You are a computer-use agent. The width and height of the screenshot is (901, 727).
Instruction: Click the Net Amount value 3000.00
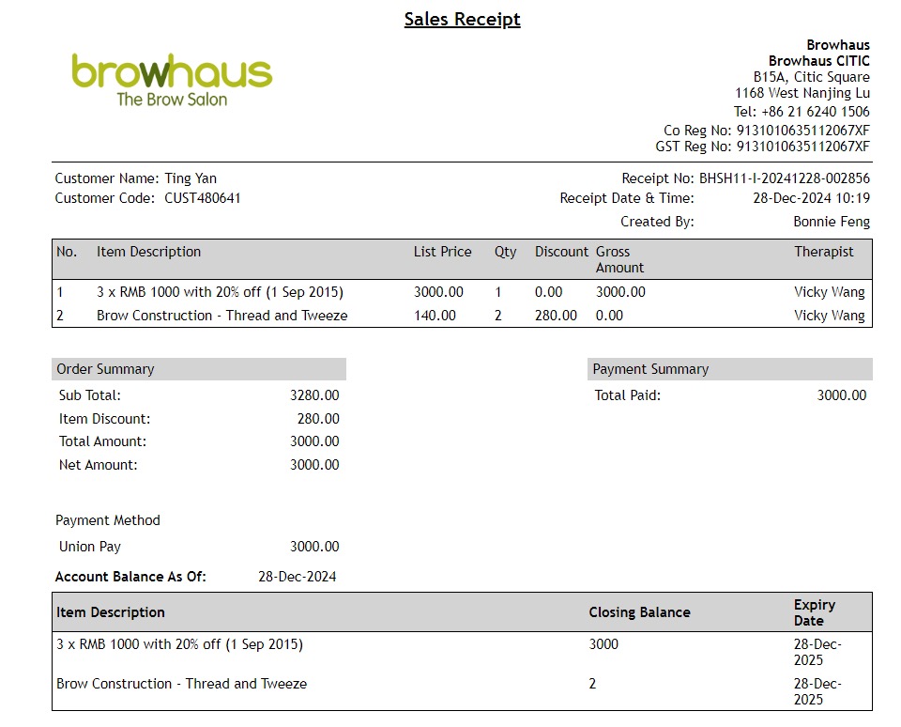[314, 465]
